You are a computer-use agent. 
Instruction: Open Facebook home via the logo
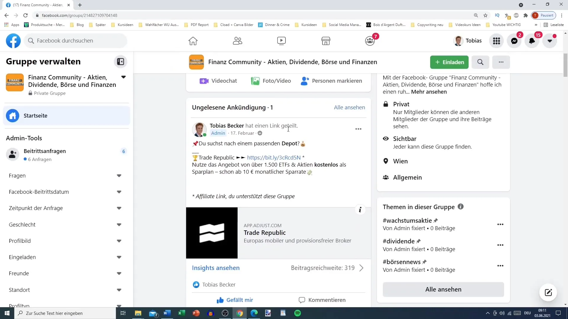point(13,41)
